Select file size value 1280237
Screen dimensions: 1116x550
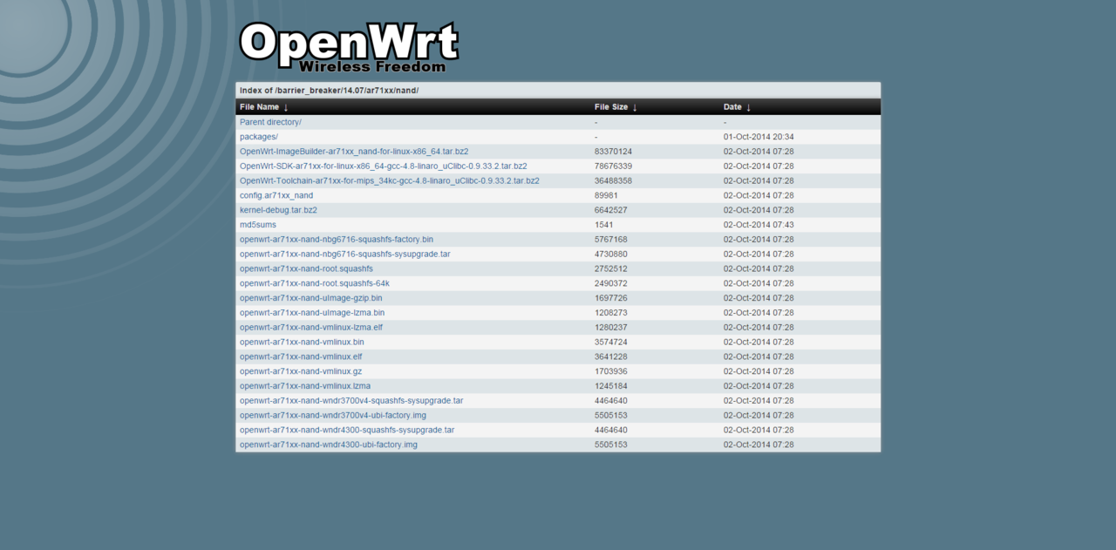(x=611, y=328)
